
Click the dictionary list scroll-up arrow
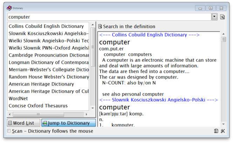[93, 25]
